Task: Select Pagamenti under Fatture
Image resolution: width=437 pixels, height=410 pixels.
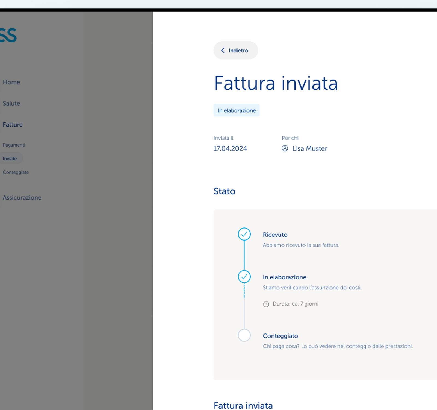Action: tap(14, 145)
